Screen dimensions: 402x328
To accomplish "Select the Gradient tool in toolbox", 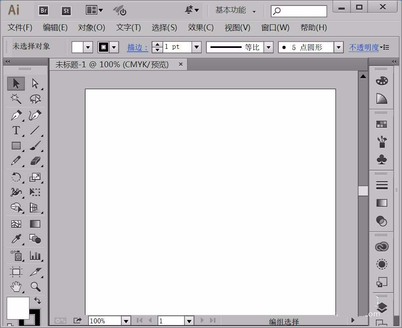I will click(35, 224).
